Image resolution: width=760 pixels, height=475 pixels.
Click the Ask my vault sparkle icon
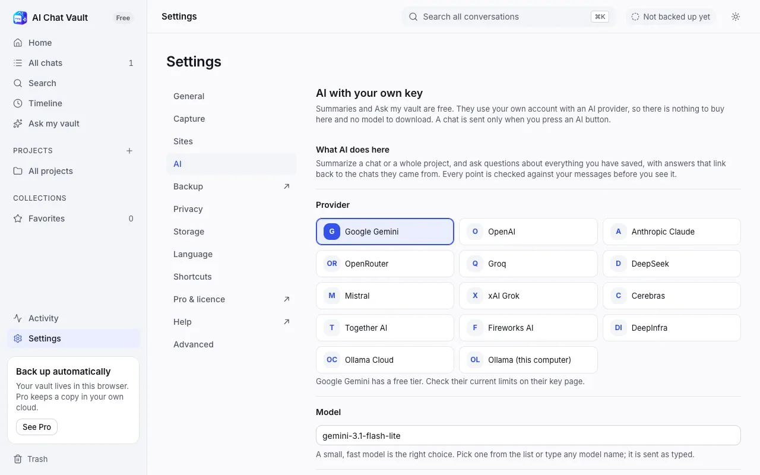pos(18,123)
